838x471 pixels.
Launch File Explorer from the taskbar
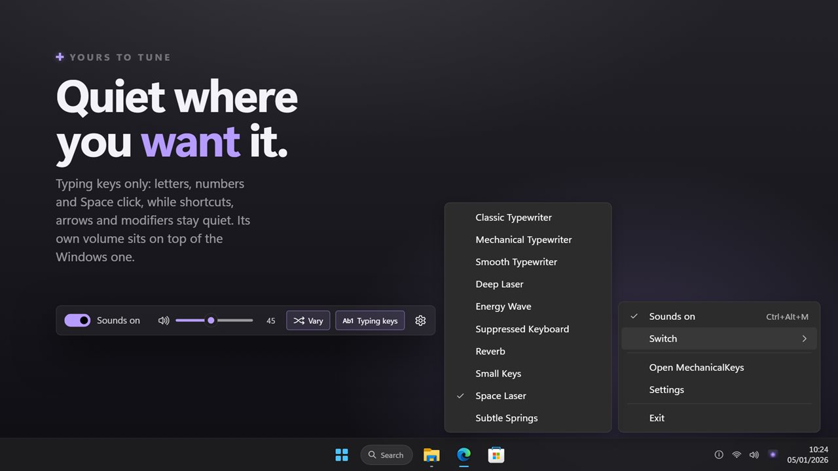(431, 455)
